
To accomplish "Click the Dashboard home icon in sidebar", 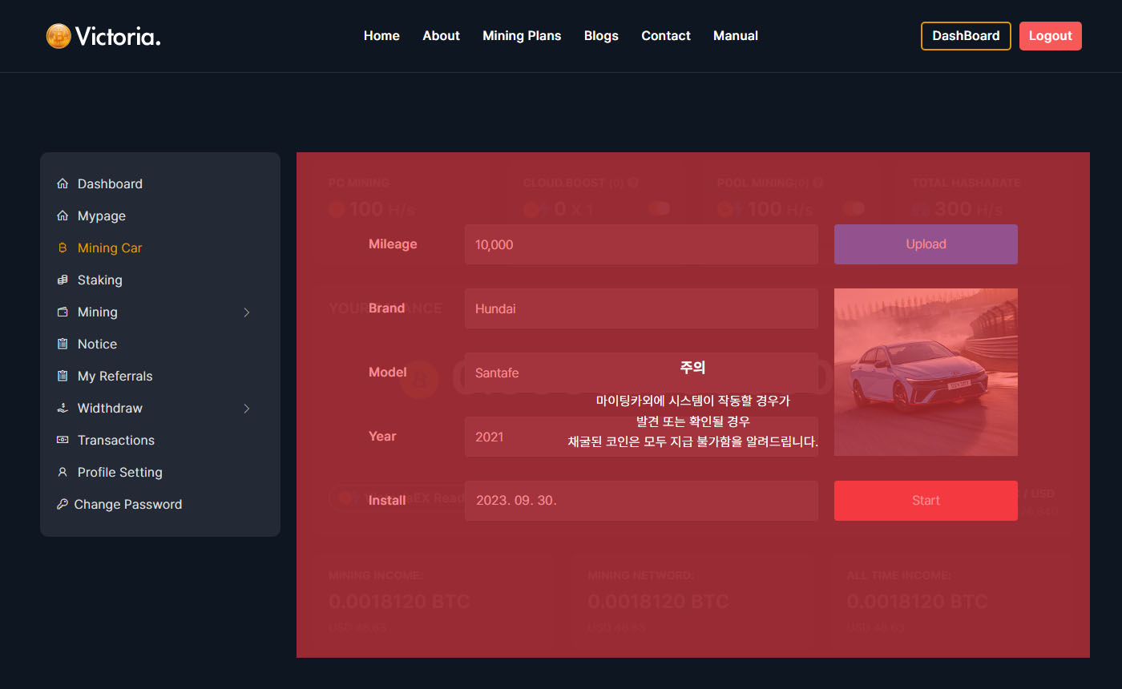I will [63, 184].
